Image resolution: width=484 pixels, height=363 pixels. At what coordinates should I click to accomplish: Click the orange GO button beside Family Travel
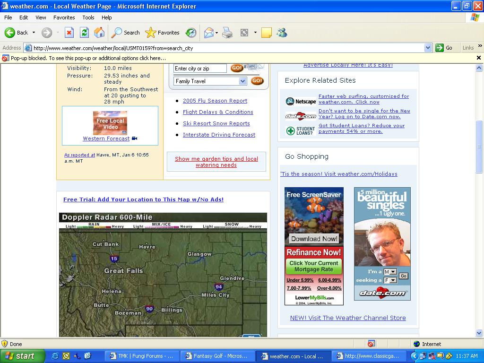point(257,81)
